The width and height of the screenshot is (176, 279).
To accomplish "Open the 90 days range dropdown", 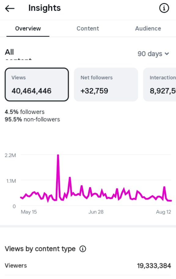I will (x=153, y=53).
